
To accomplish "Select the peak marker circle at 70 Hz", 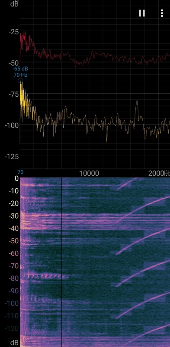I will pos(20,81).
